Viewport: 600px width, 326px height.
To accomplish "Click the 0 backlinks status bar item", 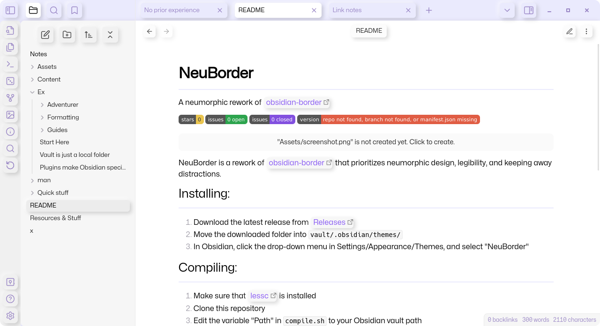I will click(502, 319).
